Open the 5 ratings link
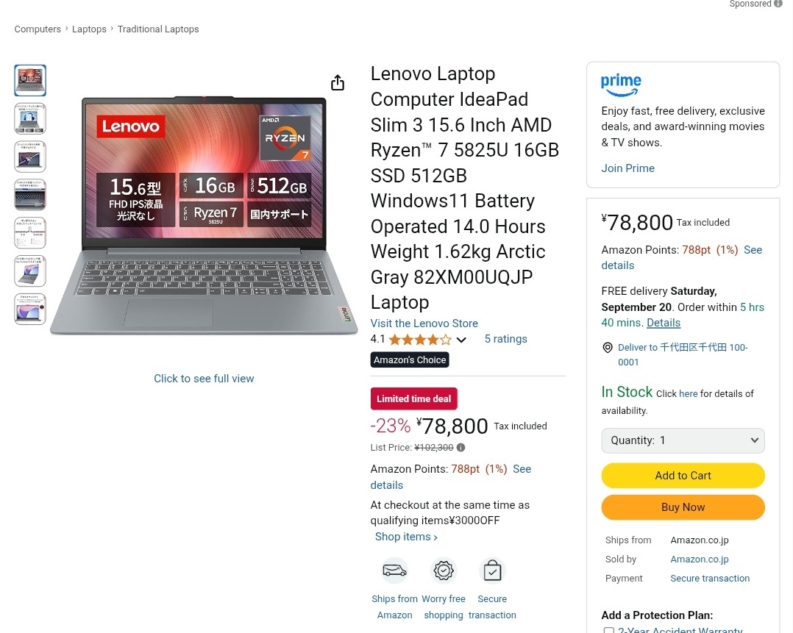This screenshot has height=633, width=793. [x=505, y=339]
